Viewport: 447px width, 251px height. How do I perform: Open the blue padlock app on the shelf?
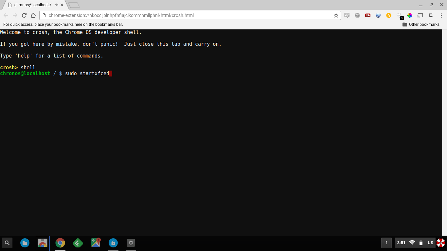tap(113, 243)
